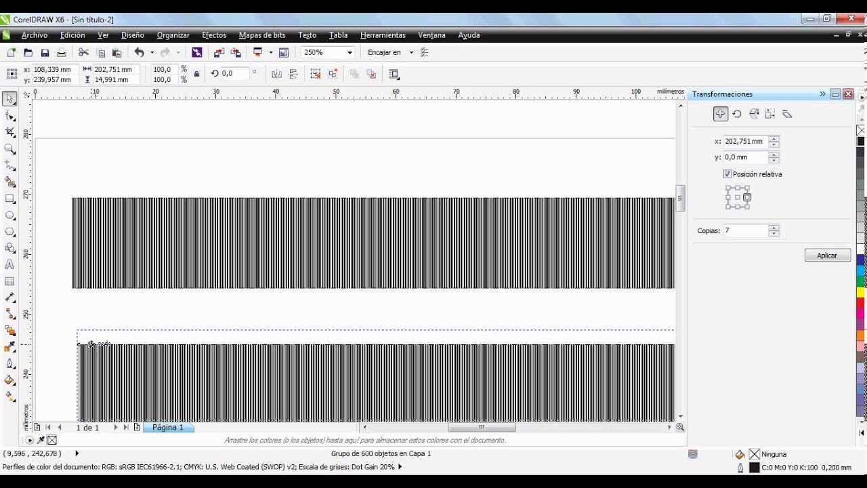Increase the x position stepper in docker
The width and height of the screenshot is (867, 488).
click(774, 138)
